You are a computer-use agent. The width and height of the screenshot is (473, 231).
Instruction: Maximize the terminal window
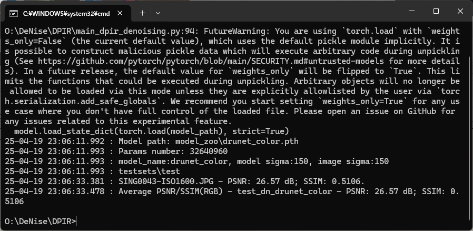(436, 11)
